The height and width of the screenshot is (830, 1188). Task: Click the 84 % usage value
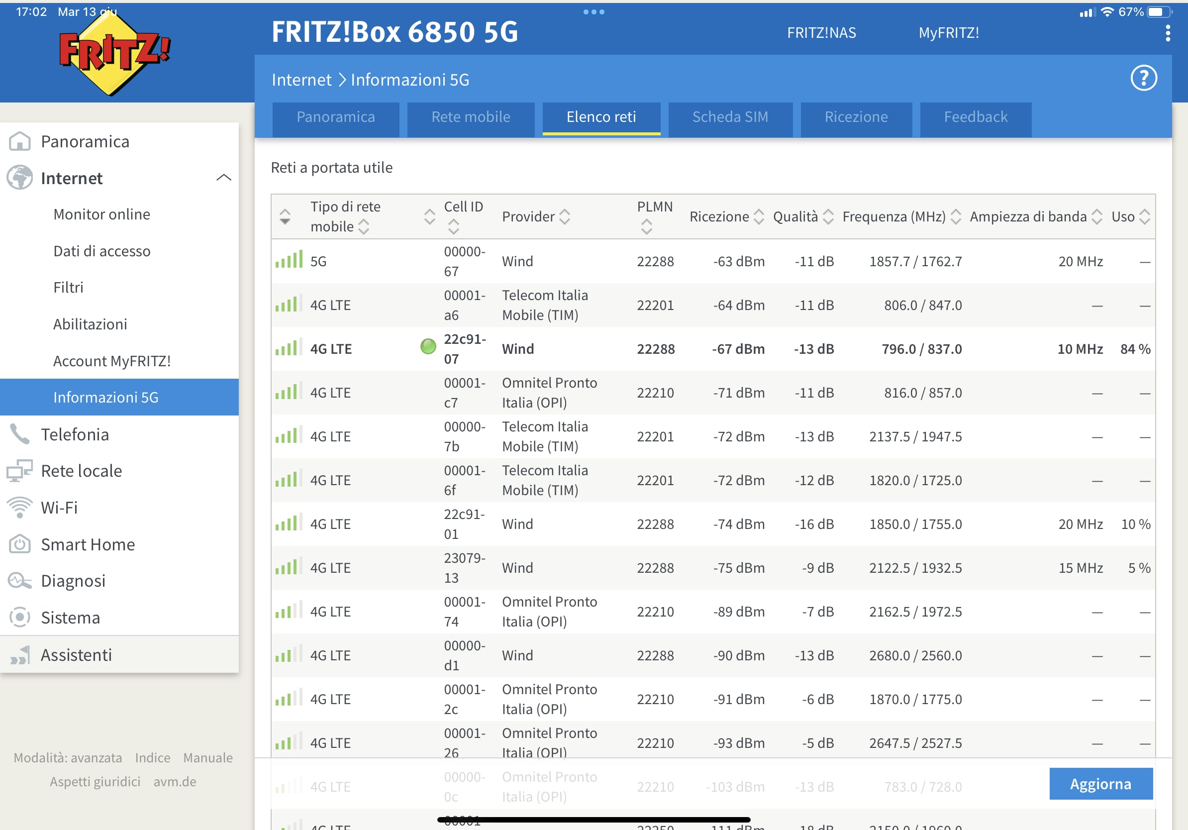click(x=1135, y=349)
